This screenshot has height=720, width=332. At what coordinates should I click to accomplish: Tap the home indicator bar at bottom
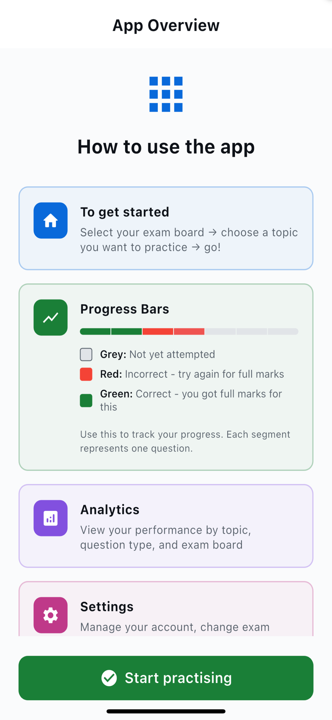pyautogui.click(x=166, y=711)
